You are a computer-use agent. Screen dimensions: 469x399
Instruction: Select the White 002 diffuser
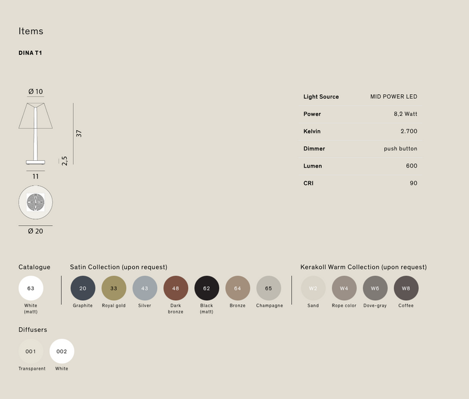(x=62, y=352)
